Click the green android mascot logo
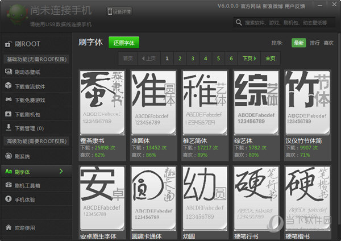The image size is (341, 241). pos(16,14)
